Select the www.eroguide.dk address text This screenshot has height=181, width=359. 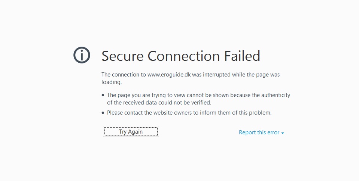pyautogui.click(x=169, y=75)
